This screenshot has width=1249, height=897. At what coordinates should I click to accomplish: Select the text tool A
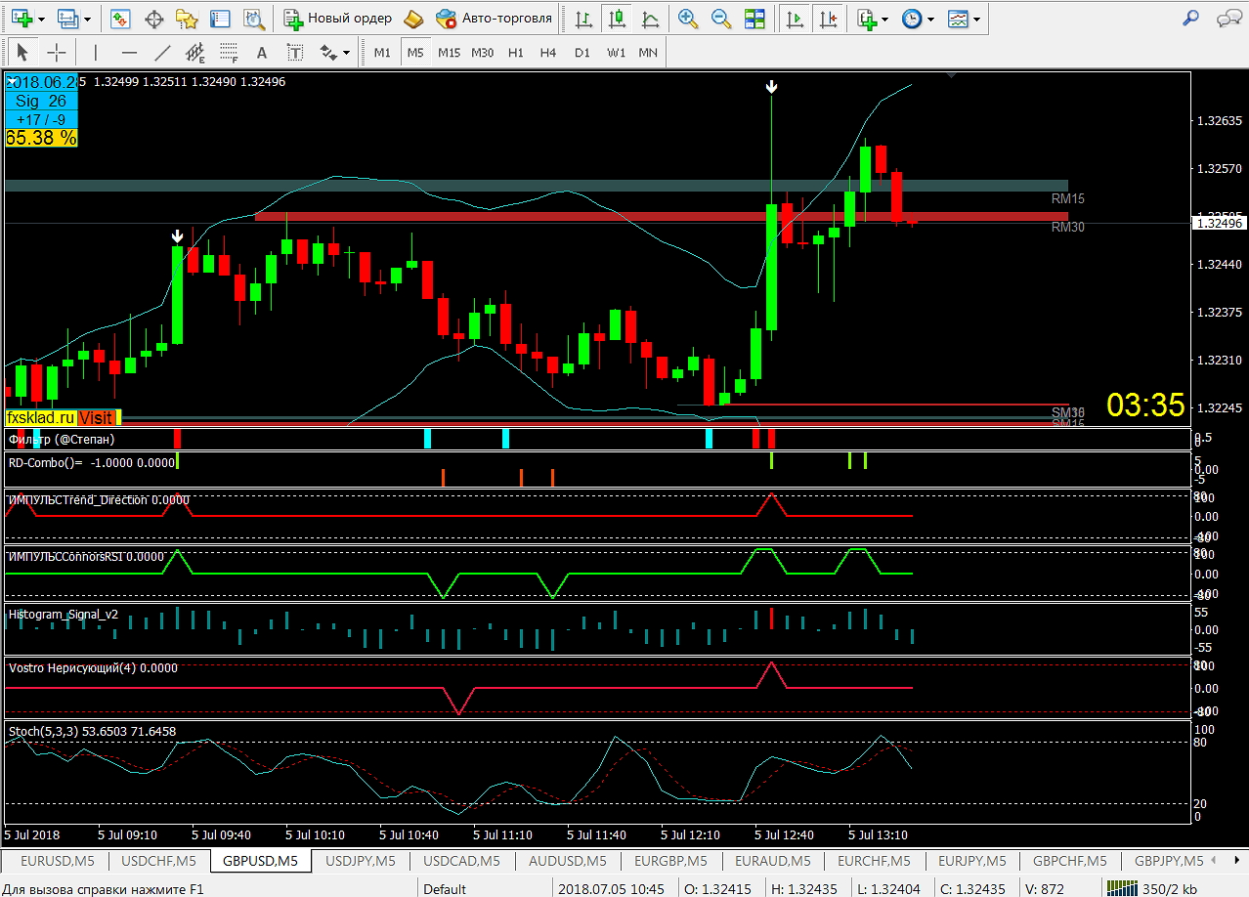point(261,53)
